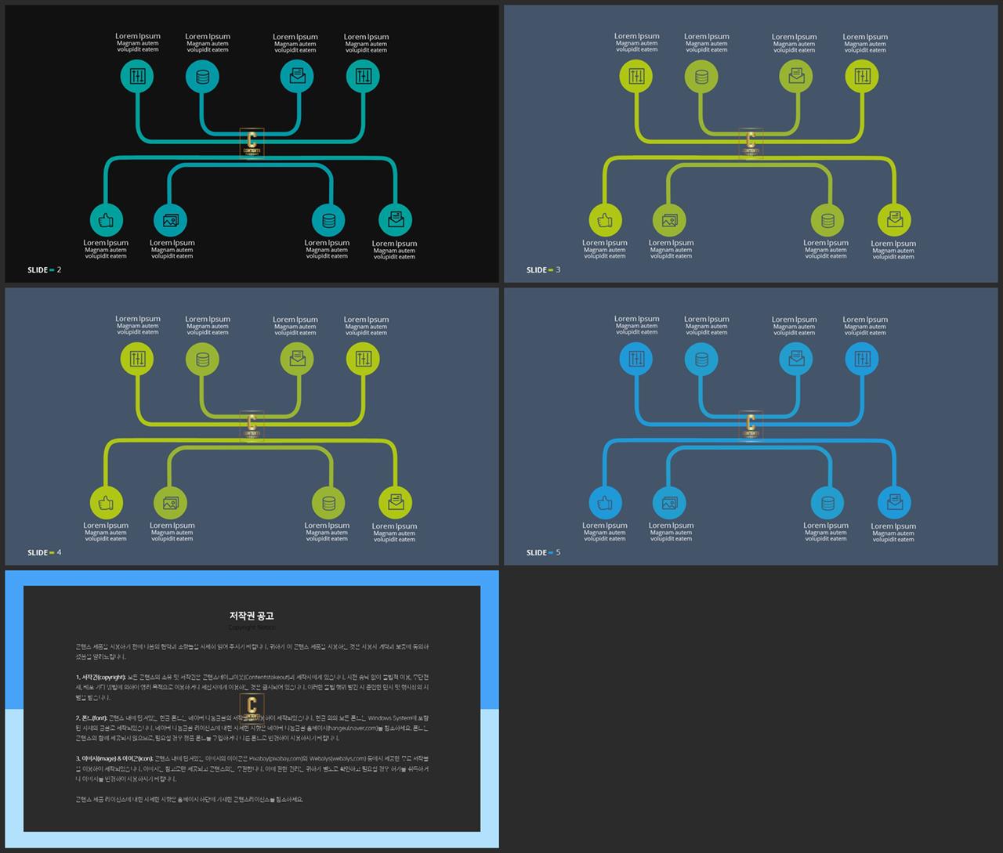Viewport: 1003px width, 853px height.
Task: Select Lorem Ipsum label under slide 4's picture icon
Action: coord(172,526)
